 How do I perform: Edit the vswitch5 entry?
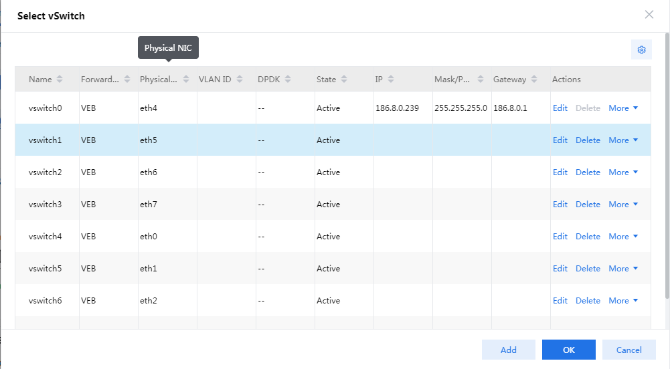(x=560, y=269)
